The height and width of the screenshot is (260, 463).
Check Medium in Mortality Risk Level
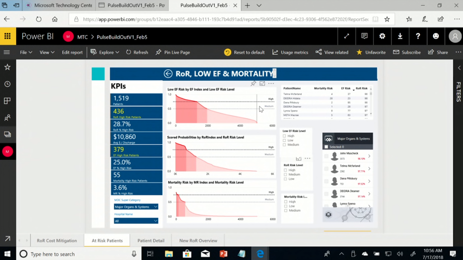(286, 210)
